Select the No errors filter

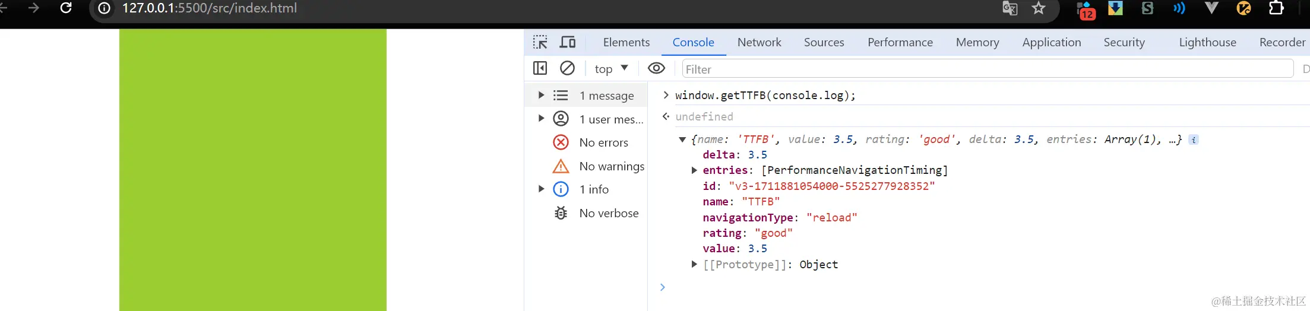tap(603, 142)
